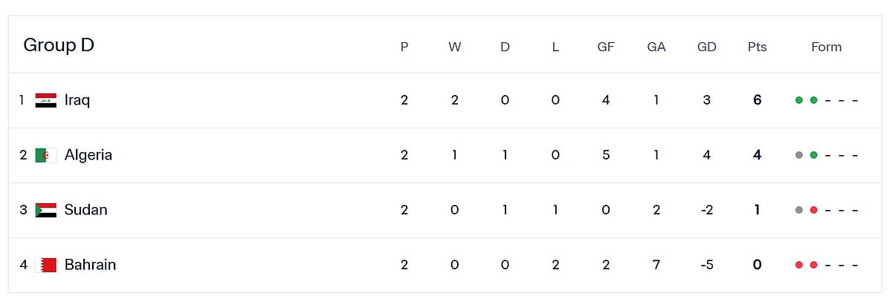Click Algeria's gray draw form dot
The height and width of the screenshot is (299, 892).
click(x=799, y=155)
